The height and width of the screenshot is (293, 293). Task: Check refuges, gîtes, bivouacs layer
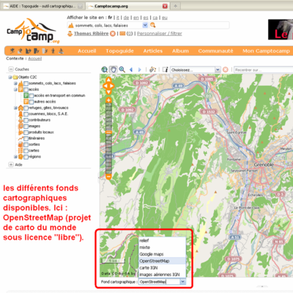(26, 108)
